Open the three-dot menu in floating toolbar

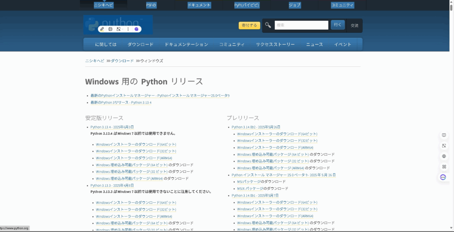point(128,29)
